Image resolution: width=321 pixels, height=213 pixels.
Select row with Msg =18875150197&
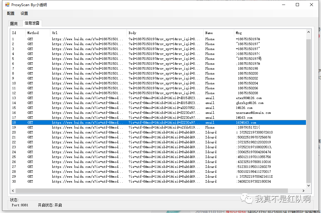coord(159,39)
